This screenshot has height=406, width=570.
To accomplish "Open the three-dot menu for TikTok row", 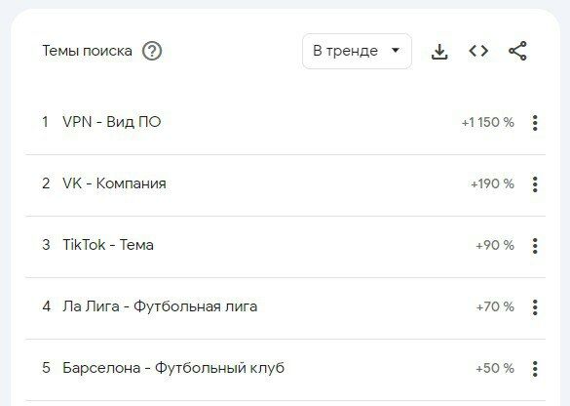I will (535, 246).
